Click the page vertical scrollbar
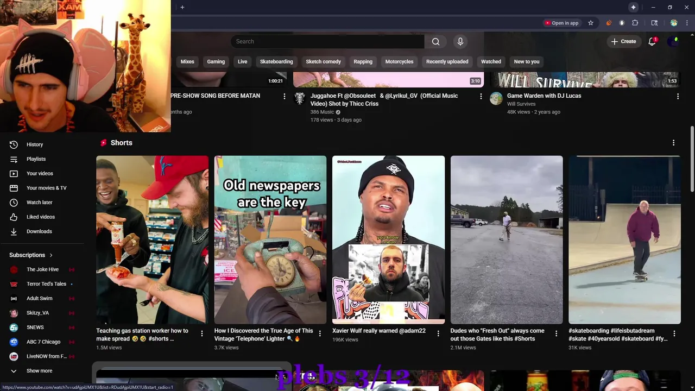Image resolution: width=695 pixels, height=391 pixels. pyautogui.click(x=692, y=159)
